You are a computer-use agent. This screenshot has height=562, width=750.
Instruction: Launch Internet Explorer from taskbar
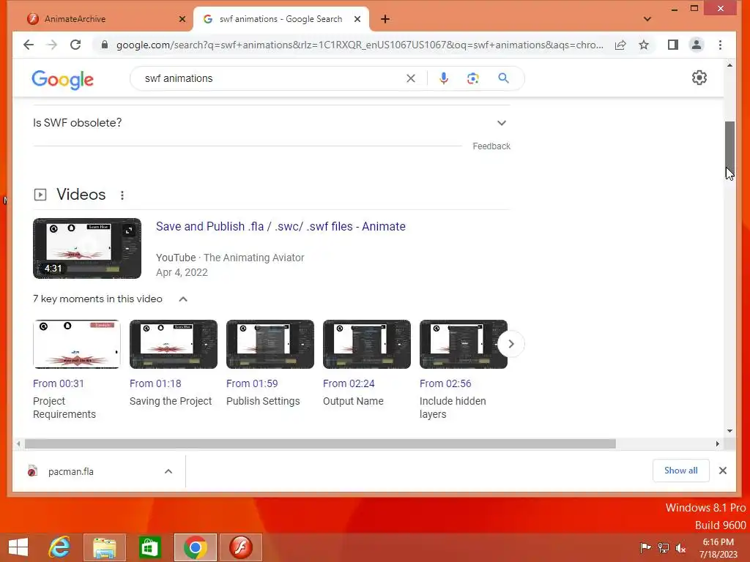tap(59, 547)
